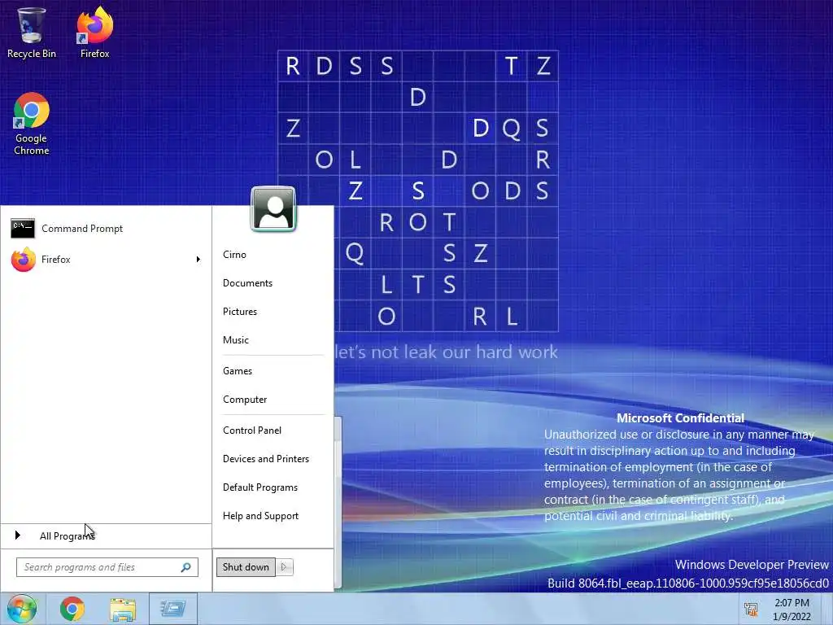Open the Cirno user folder link
Screen dimensions: 833x625
(234, 255)
